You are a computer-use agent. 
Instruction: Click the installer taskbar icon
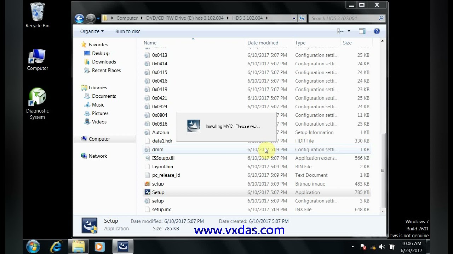pos(123,246)
